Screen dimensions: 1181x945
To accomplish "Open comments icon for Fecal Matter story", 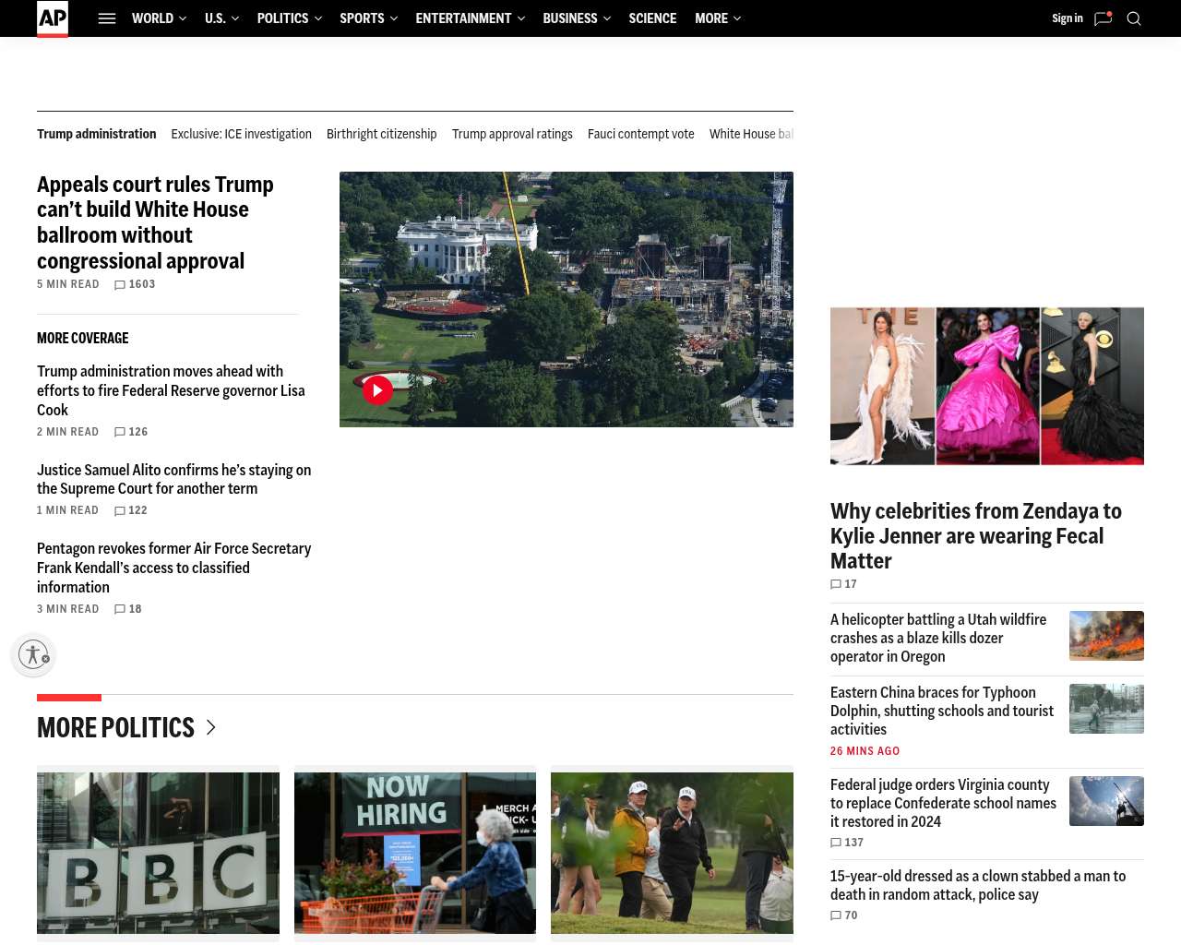I will click(x=836, y=584).
